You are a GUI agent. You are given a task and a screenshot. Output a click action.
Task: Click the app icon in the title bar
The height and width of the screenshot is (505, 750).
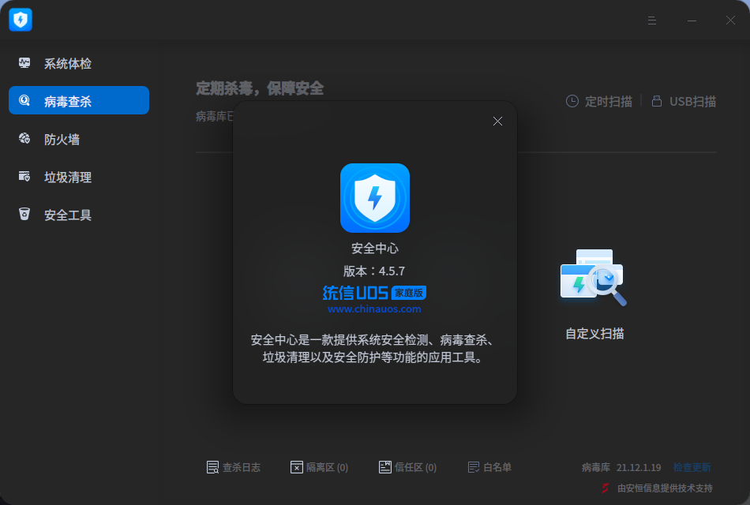[20, 19]
